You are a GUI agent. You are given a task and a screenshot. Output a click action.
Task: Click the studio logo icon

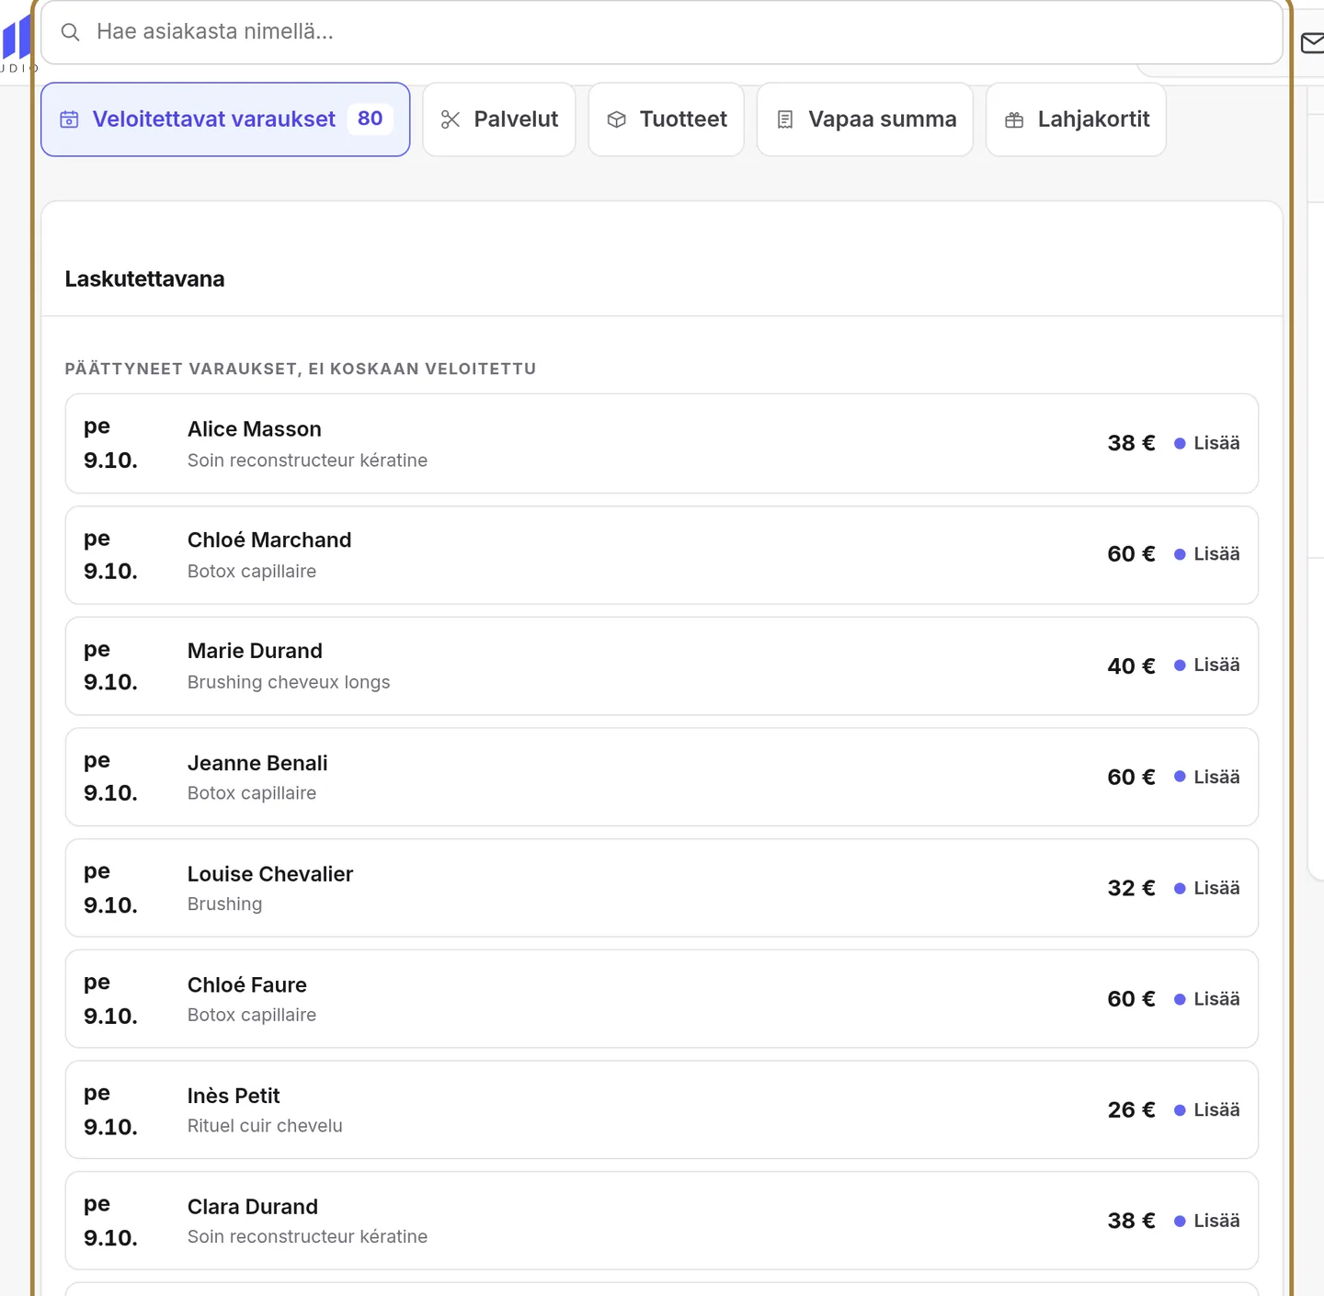[x=17, y=39]
